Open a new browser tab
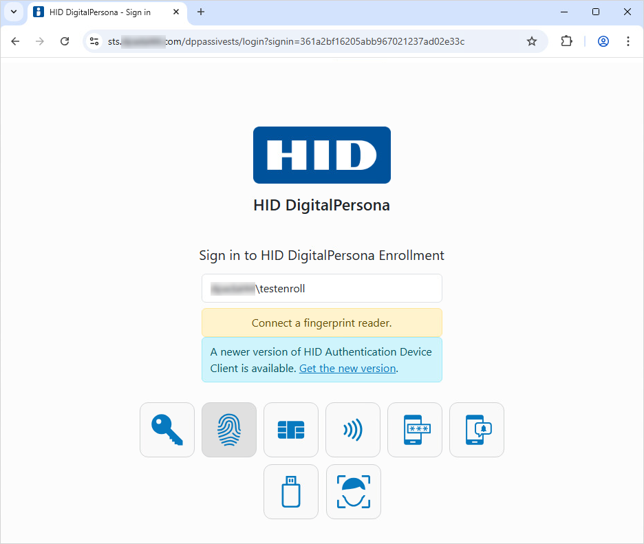Image resolution: width=644 pixels, height=544 pixels. point(201,12)
